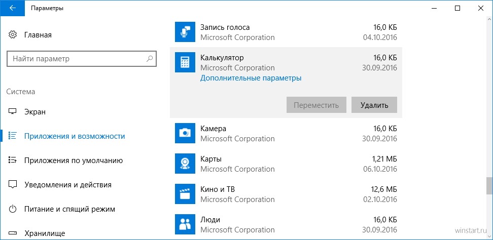Select the Камера app name

click(213, 129)
